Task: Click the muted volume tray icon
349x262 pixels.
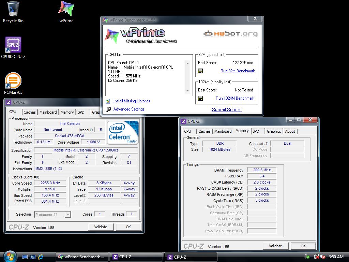Action: tap(322, 257)
